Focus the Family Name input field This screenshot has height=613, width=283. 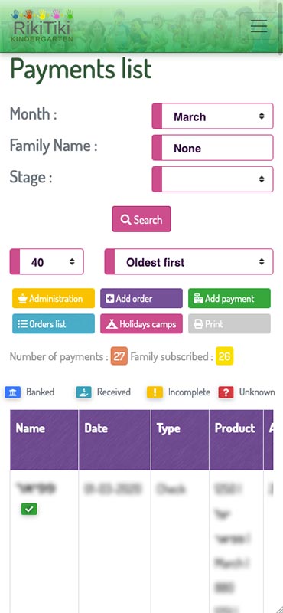click(x=213, y=148)
